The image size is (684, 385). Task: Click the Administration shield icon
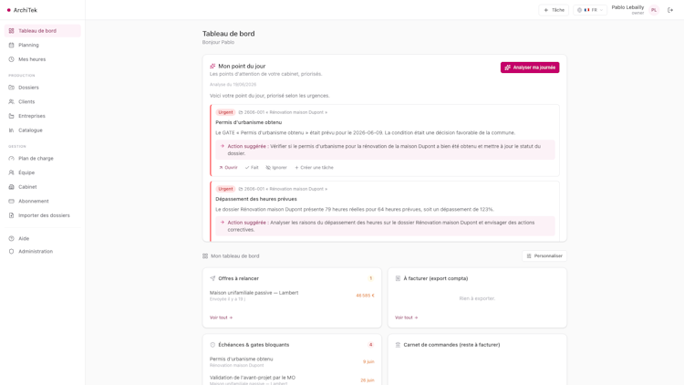(11, 252)
